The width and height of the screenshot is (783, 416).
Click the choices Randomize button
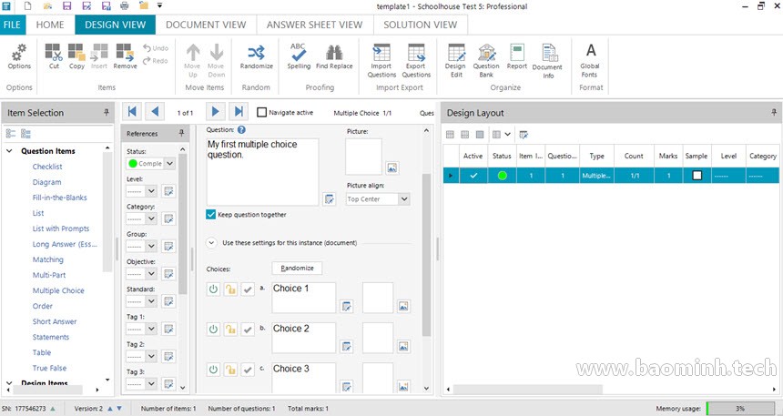coord(297,269)
